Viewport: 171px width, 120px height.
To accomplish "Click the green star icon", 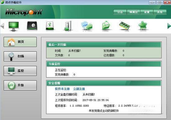I will [x=143, y=25].
